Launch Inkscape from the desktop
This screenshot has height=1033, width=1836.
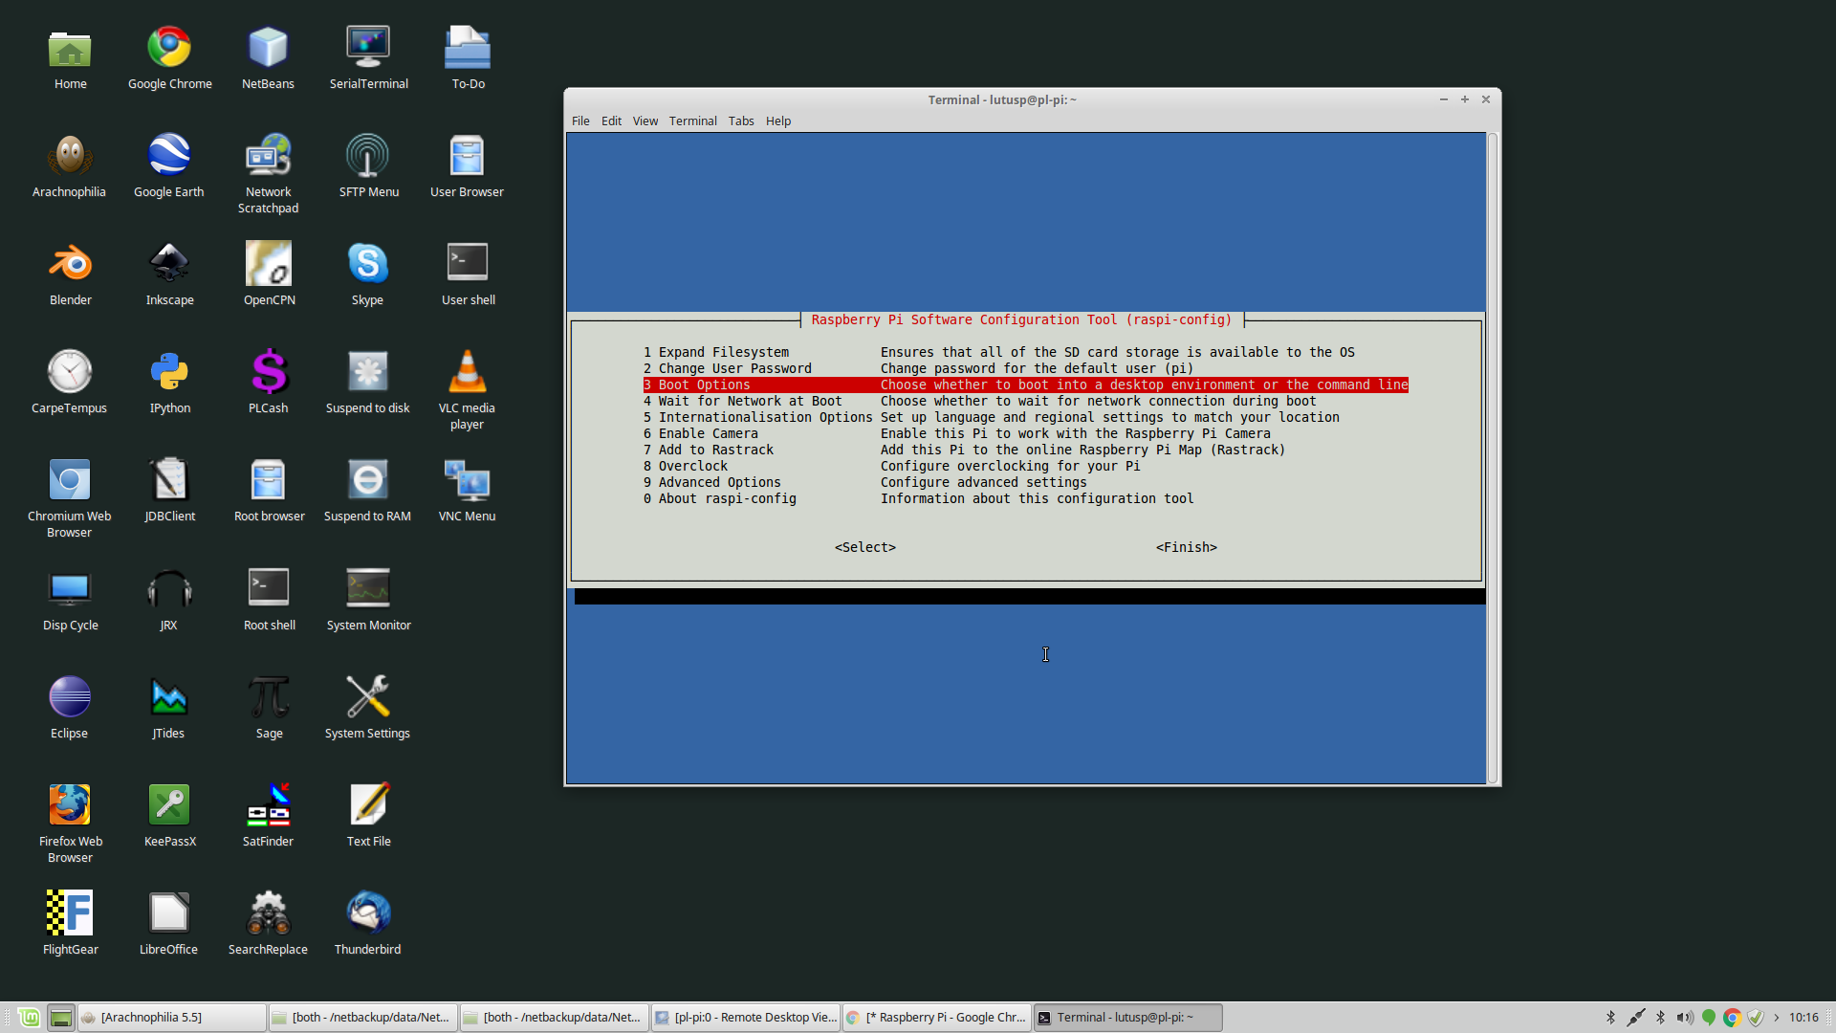tap(169, 264)
